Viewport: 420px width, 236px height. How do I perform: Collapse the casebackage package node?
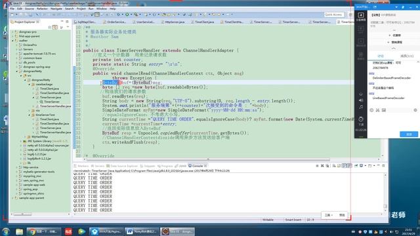tap(30, 85)
